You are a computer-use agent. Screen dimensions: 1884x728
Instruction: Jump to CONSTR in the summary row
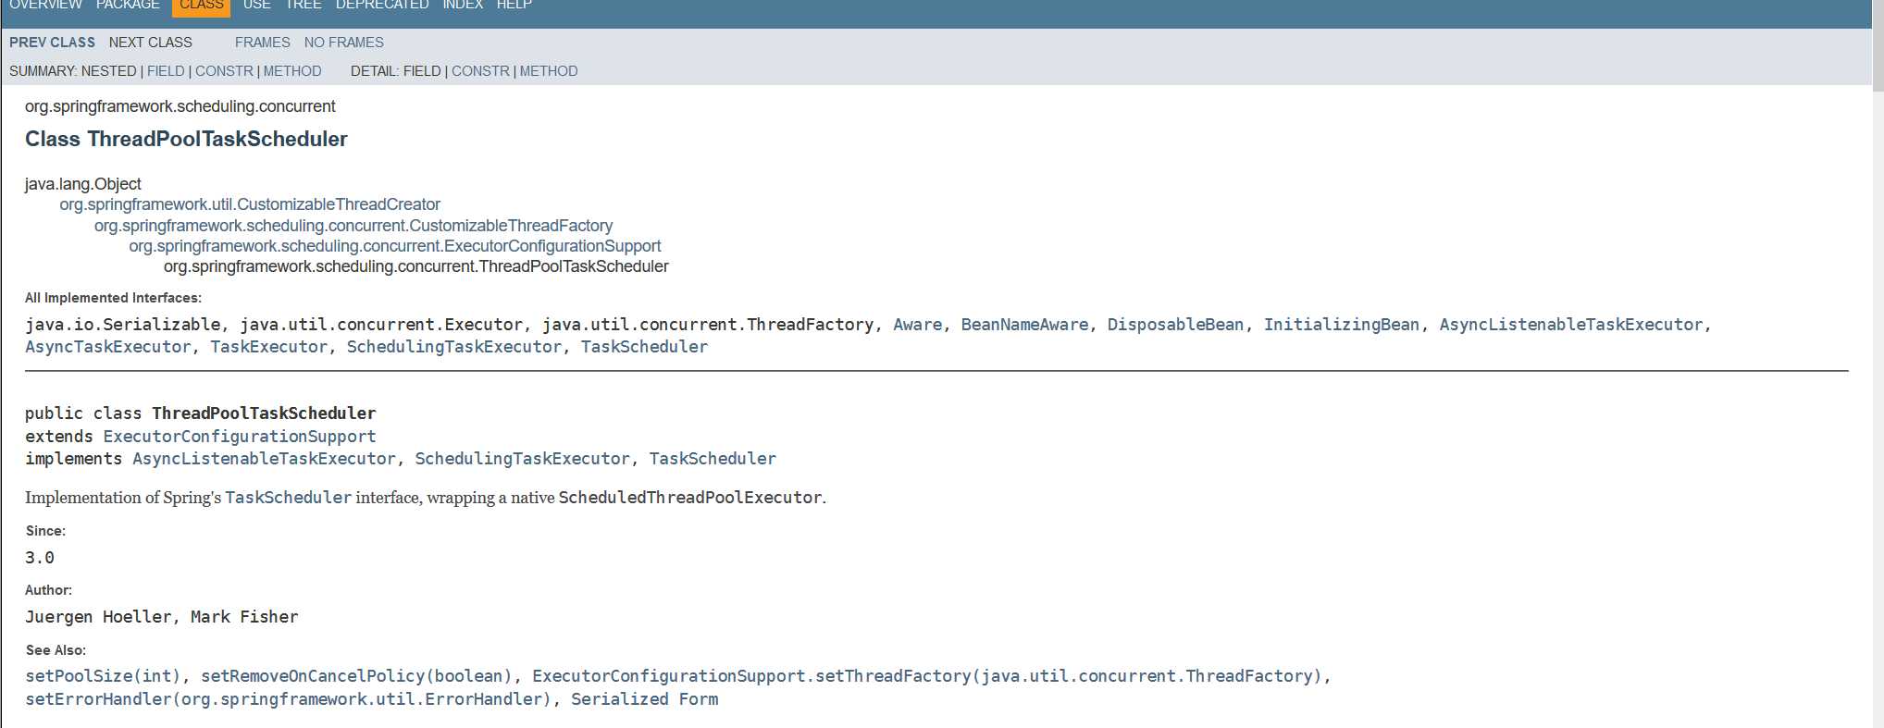pyautogui.click(x=224, y=71)
